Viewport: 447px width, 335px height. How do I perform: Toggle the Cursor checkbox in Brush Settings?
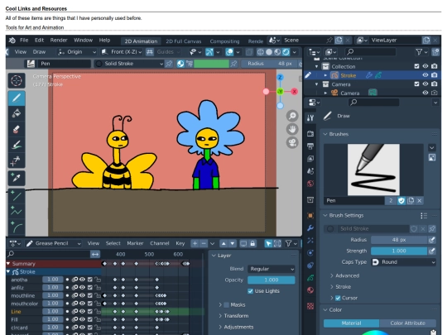[x=338, y=298]
